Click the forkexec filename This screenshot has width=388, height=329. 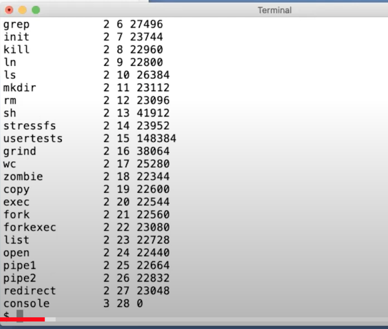[x=30, y=228]
